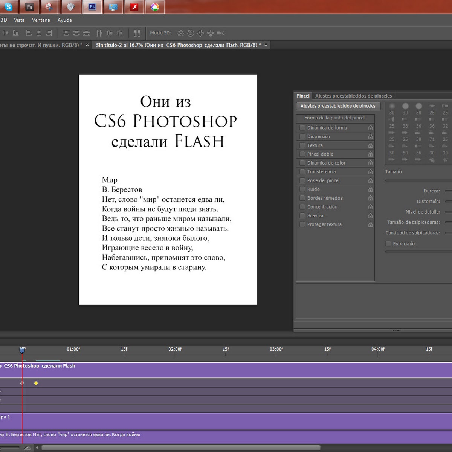Select 3D roll object mode icon

[x=191, y=33]
